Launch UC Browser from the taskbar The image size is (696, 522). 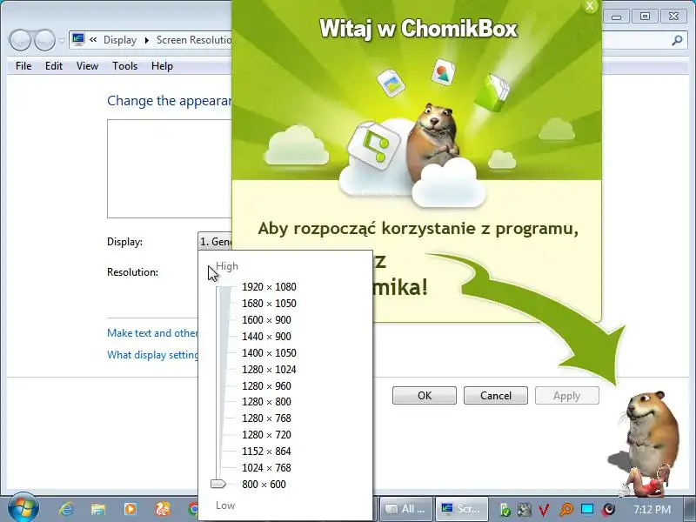(162, 509)
